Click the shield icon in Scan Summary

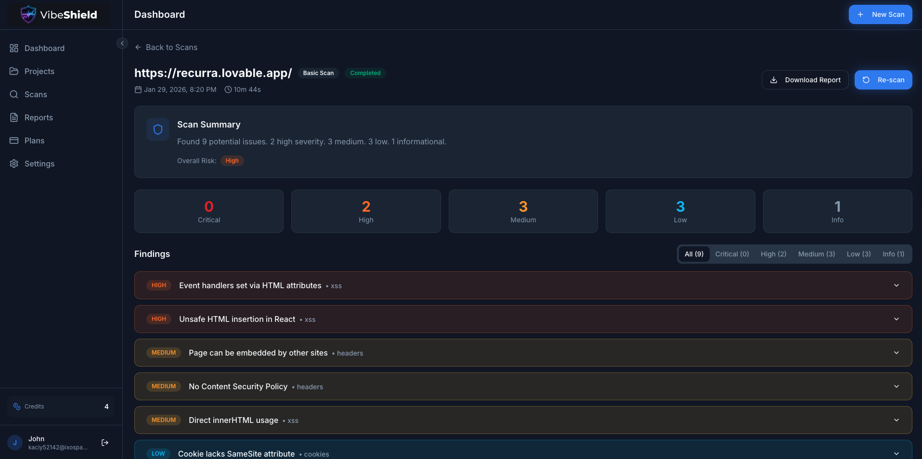157,129
